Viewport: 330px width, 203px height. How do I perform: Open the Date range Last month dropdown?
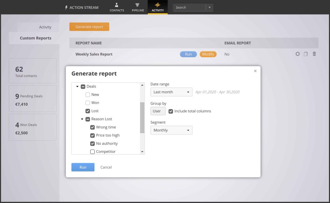[x=171, y=92]
